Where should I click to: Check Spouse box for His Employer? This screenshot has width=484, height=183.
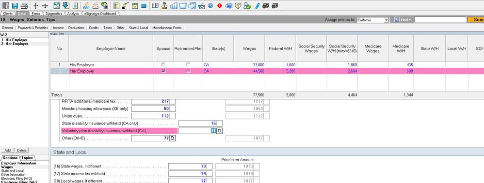(163, 65)
